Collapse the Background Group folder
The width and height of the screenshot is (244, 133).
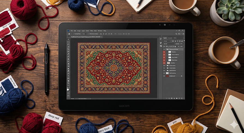click(x=166, y=49)
